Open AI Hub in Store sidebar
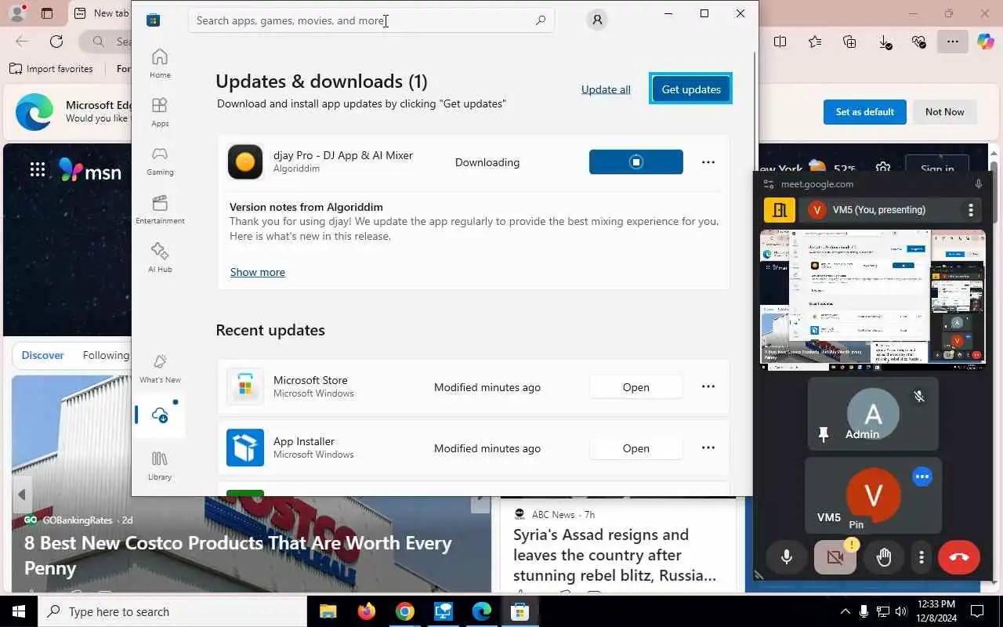This screenshot has width=1003, height=627. coord(160,258)
